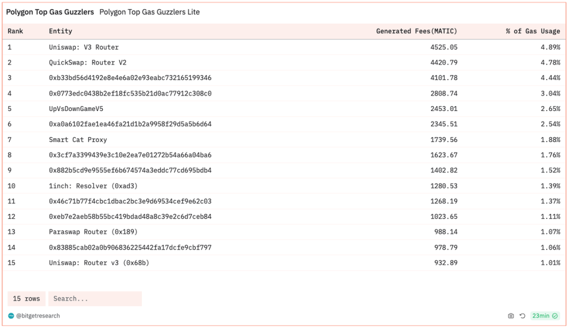Image resolution: width=569 pixels, height=329 pixels.
Task: Focus the Search input field
Action: tap(95, 299)
